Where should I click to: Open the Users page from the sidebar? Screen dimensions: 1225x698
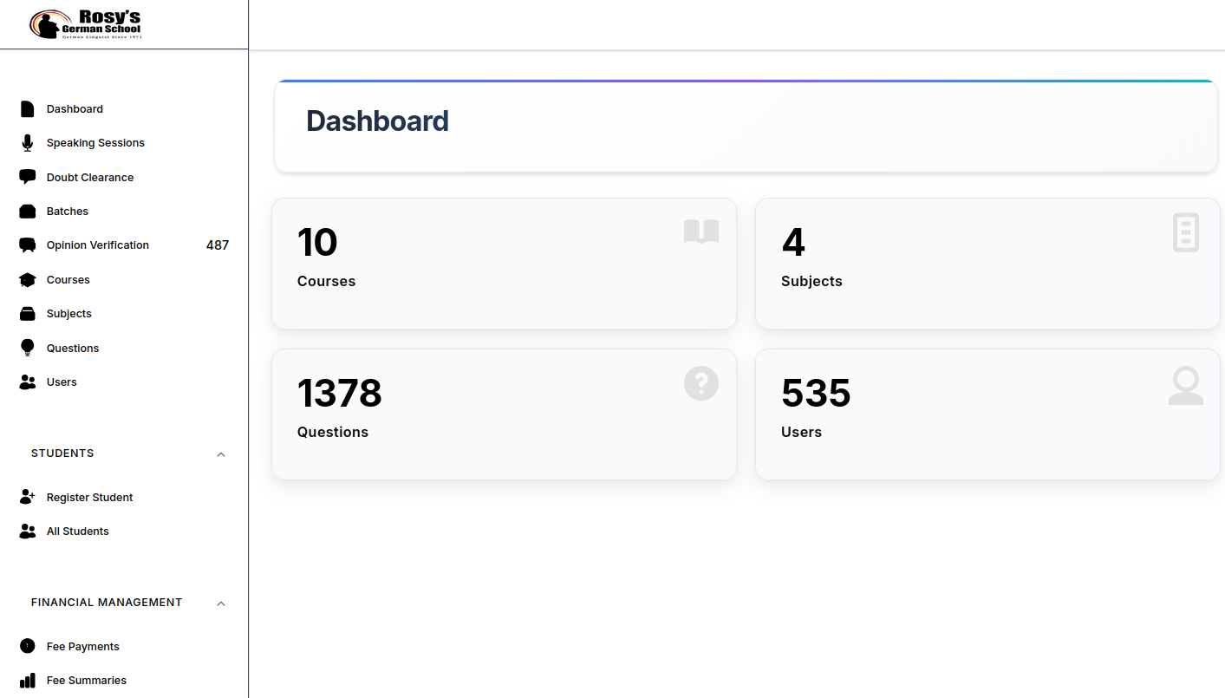tap(62, 382)
